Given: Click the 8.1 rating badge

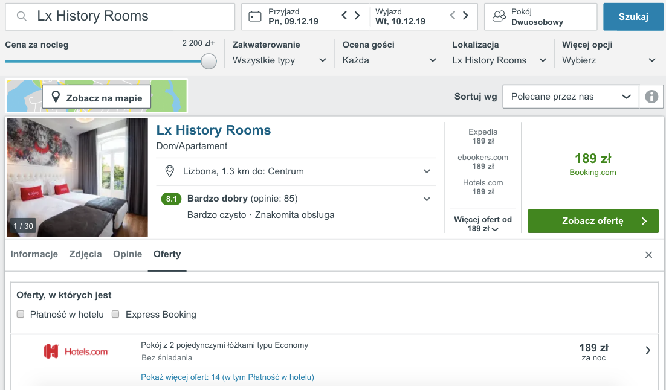Looking at the screenshot, I should [171, 199].
